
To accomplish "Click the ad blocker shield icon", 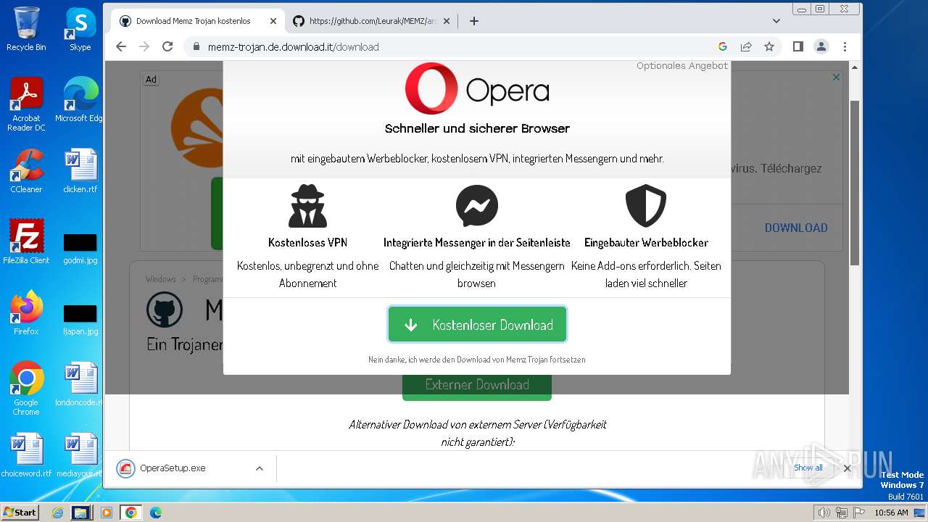I will click(x=646, y=206).
